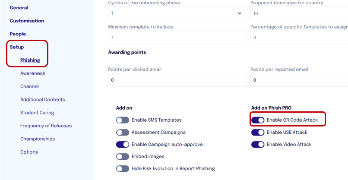Open Channel setup page

[x=29, y=86]
